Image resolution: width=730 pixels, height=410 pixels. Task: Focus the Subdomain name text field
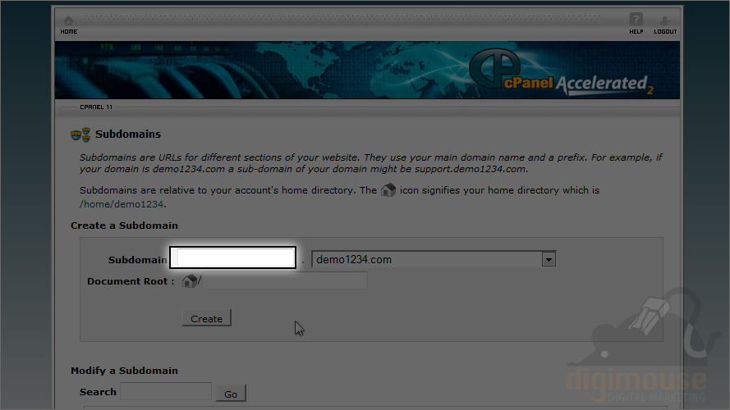pos(232,257)
